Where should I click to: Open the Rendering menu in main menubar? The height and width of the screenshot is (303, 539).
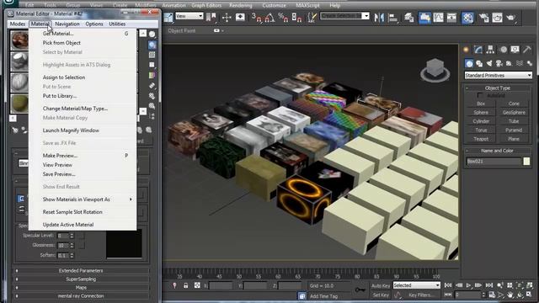241,5
